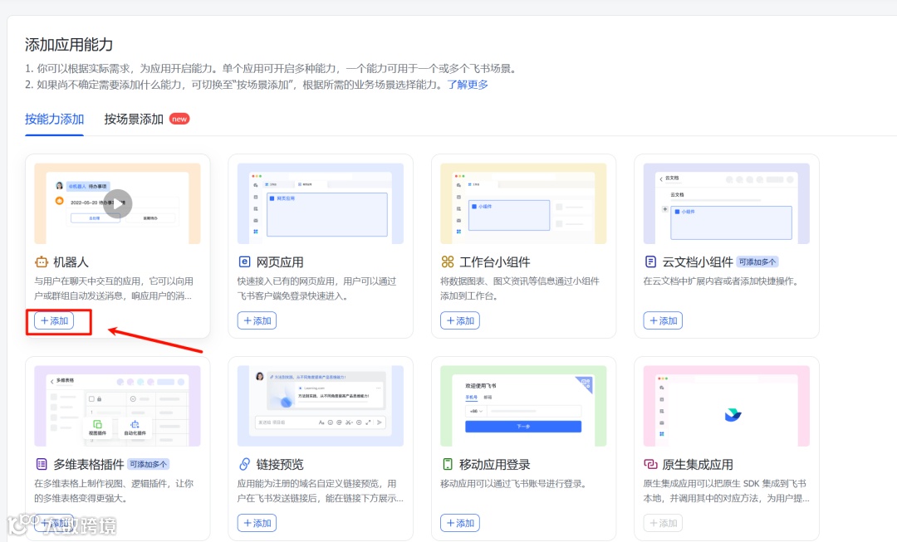The height and width of the screenshot is (542, 897).
Task: Click the 可添加多个 tag on 多维表格插件
Action: [x=148, y=464]
